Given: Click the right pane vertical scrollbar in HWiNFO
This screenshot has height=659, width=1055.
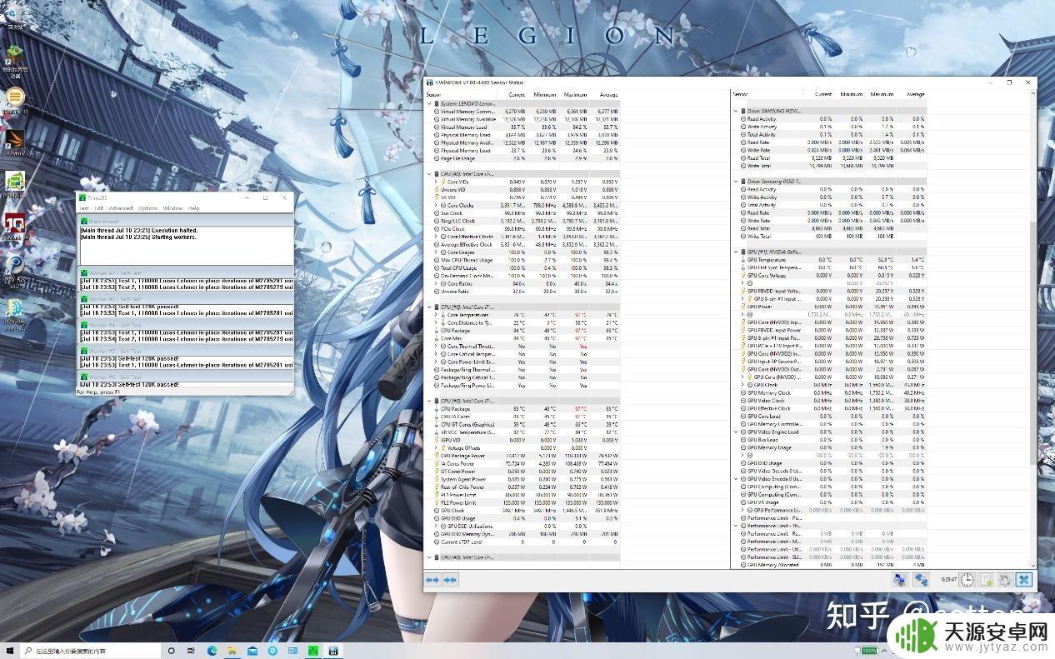Looking at the screenshot, I should pos(1033,329).
